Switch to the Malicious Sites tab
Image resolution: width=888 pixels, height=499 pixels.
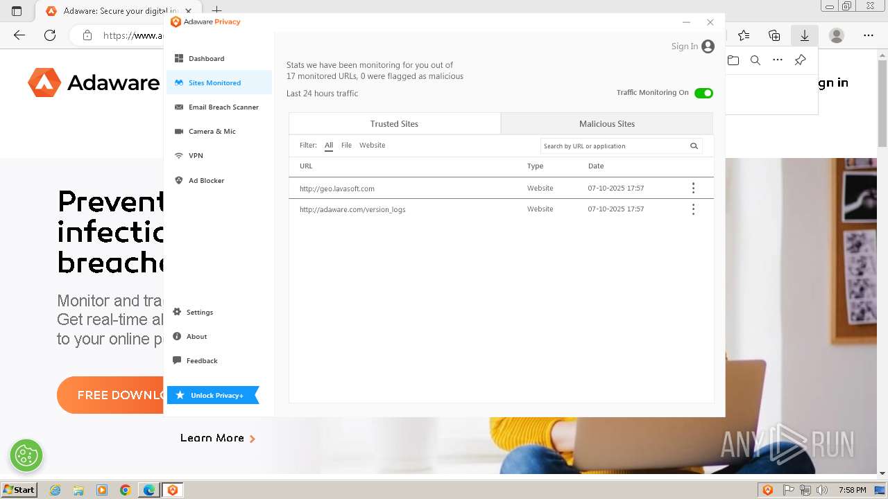click(x=607, y=123)
